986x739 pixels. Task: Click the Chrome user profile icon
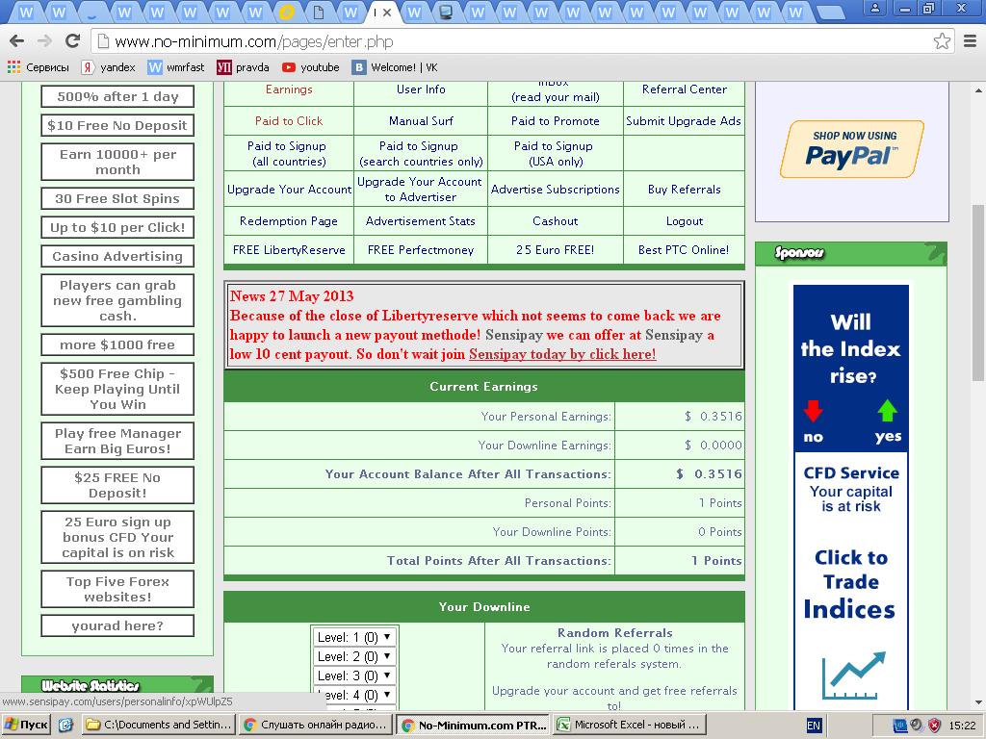[874, 9]
